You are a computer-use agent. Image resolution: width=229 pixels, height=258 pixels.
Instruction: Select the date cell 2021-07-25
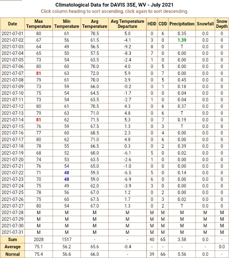(x=12, y=192)
